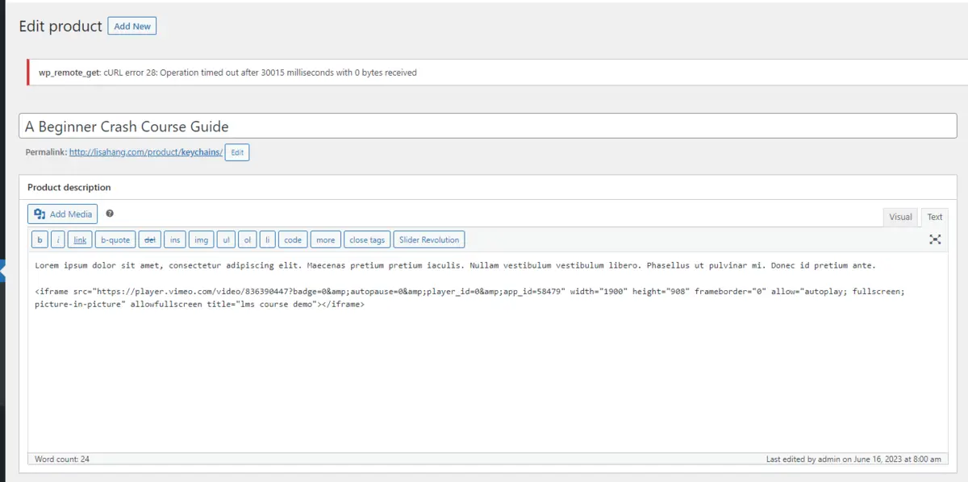Viewport: 968px width, 482px height.
Task: Switch to the Text editor tab
Action: pyautogui.click(x=935, y=217)
